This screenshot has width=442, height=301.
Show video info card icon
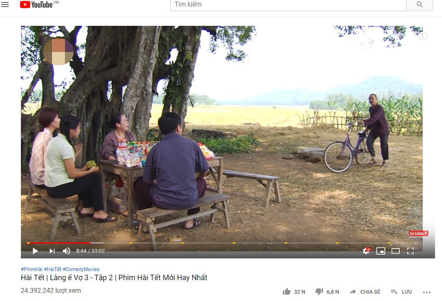[423, 36]
